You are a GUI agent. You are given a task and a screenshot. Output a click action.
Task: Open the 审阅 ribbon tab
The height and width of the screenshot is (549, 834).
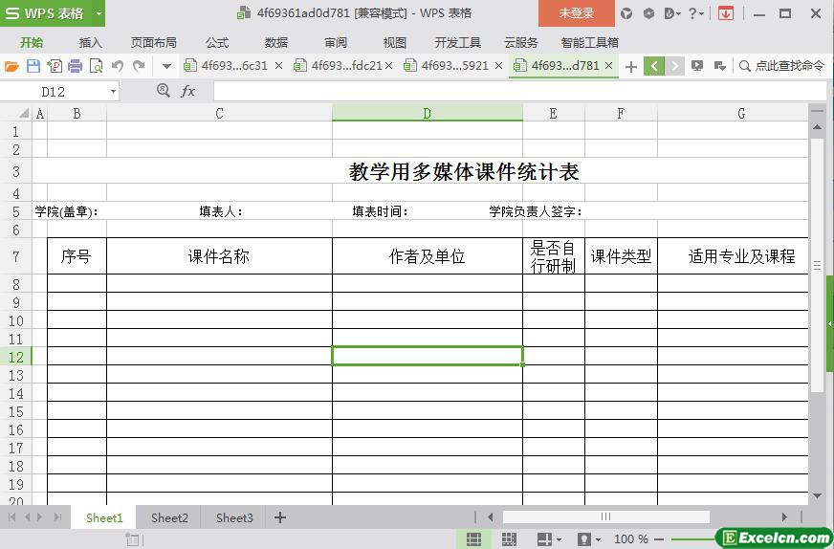tap(336, 42)
